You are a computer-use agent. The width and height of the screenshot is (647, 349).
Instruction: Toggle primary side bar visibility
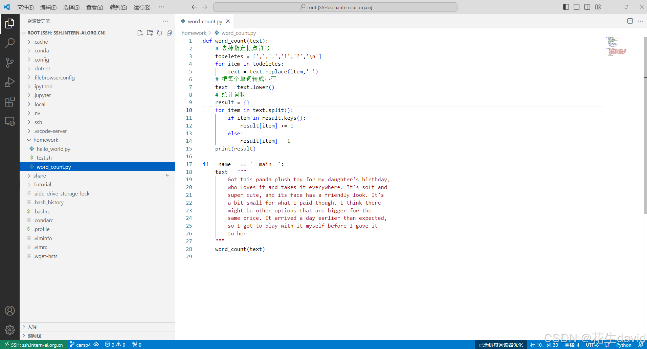pos(566,7)
